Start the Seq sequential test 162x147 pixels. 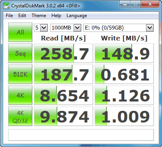[20, 53]
